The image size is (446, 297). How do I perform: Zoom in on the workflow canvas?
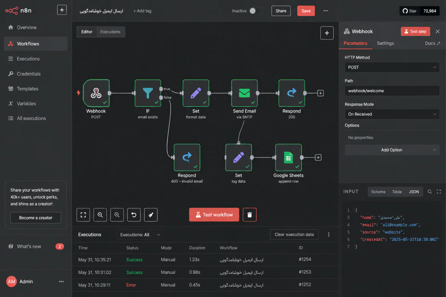pyautogui.click(x=100, y=215)
